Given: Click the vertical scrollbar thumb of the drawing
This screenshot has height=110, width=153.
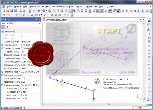Looking at the screenshot, I should (x=144, y=98).
